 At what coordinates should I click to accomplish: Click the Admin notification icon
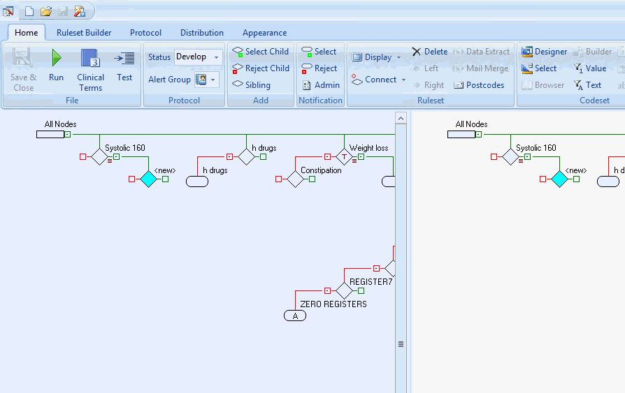(306, 85)
